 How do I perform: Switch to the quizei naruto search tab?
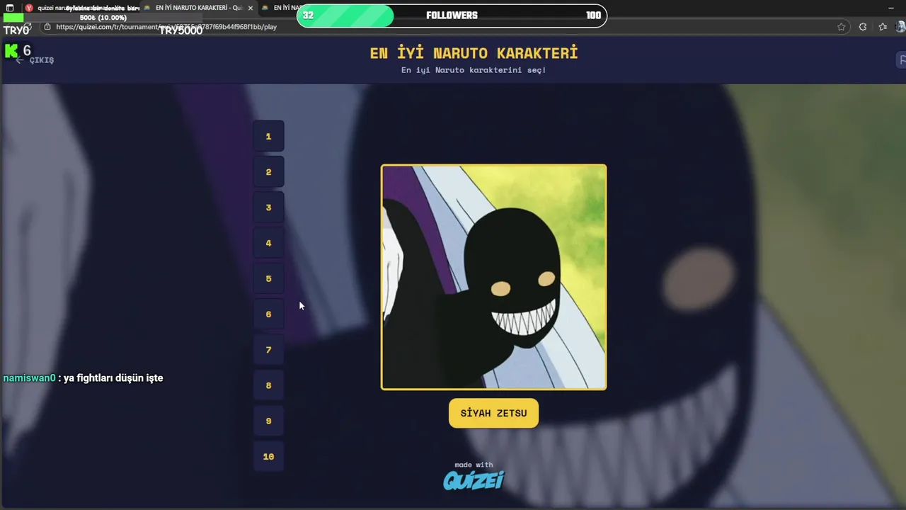click(x=81, y=8)
